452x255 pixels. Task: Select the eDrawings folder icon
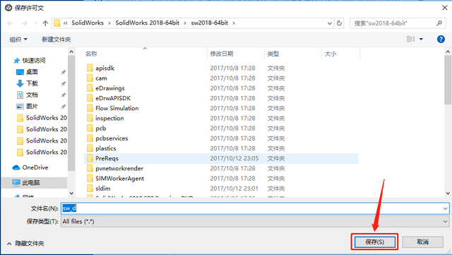point(90,88)
